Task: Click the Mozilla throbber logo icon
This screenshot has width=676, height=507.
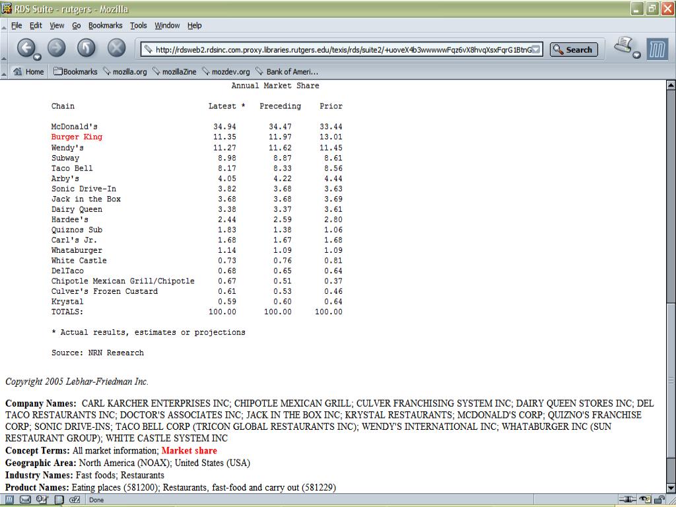Action: coord(657,49)
